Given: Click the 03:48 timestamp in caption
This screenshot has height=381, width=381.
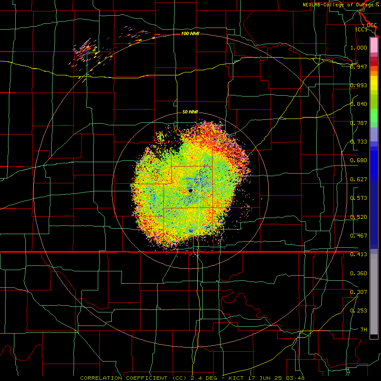Looking at the screenshot, I should 295,378.
